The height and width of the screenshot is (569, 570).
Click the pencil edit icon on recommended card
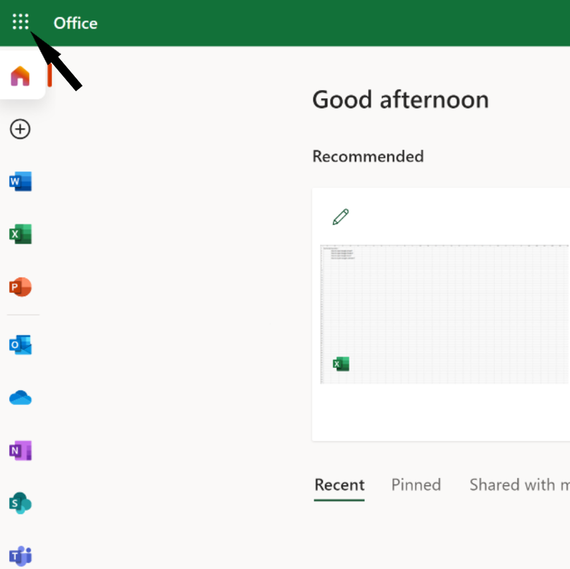tap(341, 217)
